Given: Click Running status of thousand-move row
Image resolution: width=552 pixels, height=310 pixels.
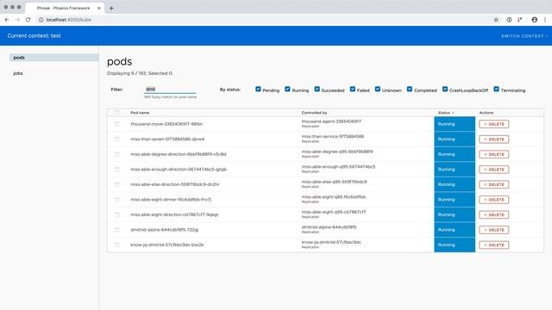Looking at the screenshot, I should [x=455, y=124].
